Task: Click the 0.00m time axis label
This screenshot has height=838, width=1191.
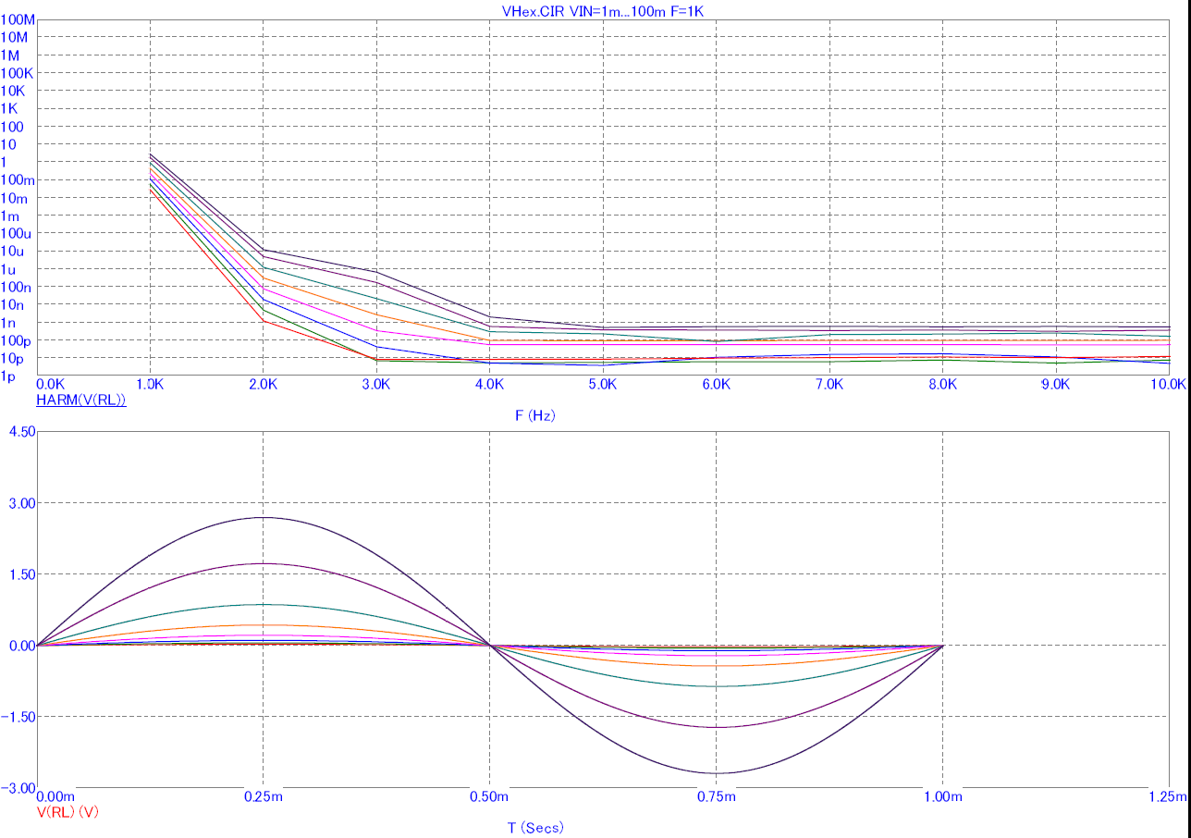Action: 55,795
